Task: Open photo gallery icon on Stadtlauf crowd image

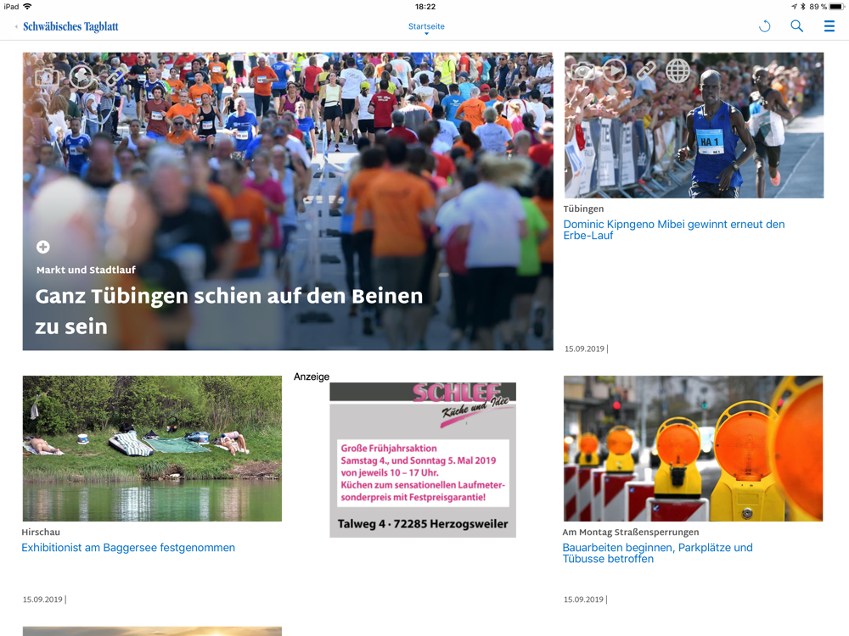Action: tap(47, 77)
